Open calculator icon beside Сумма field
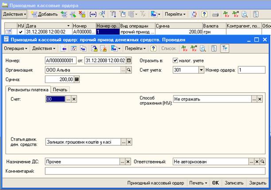 coord(77,80)
